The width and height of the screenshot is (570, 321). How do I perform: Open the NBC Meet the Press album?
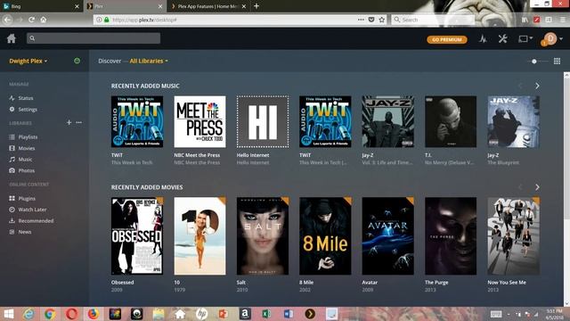tap(199, 121)
